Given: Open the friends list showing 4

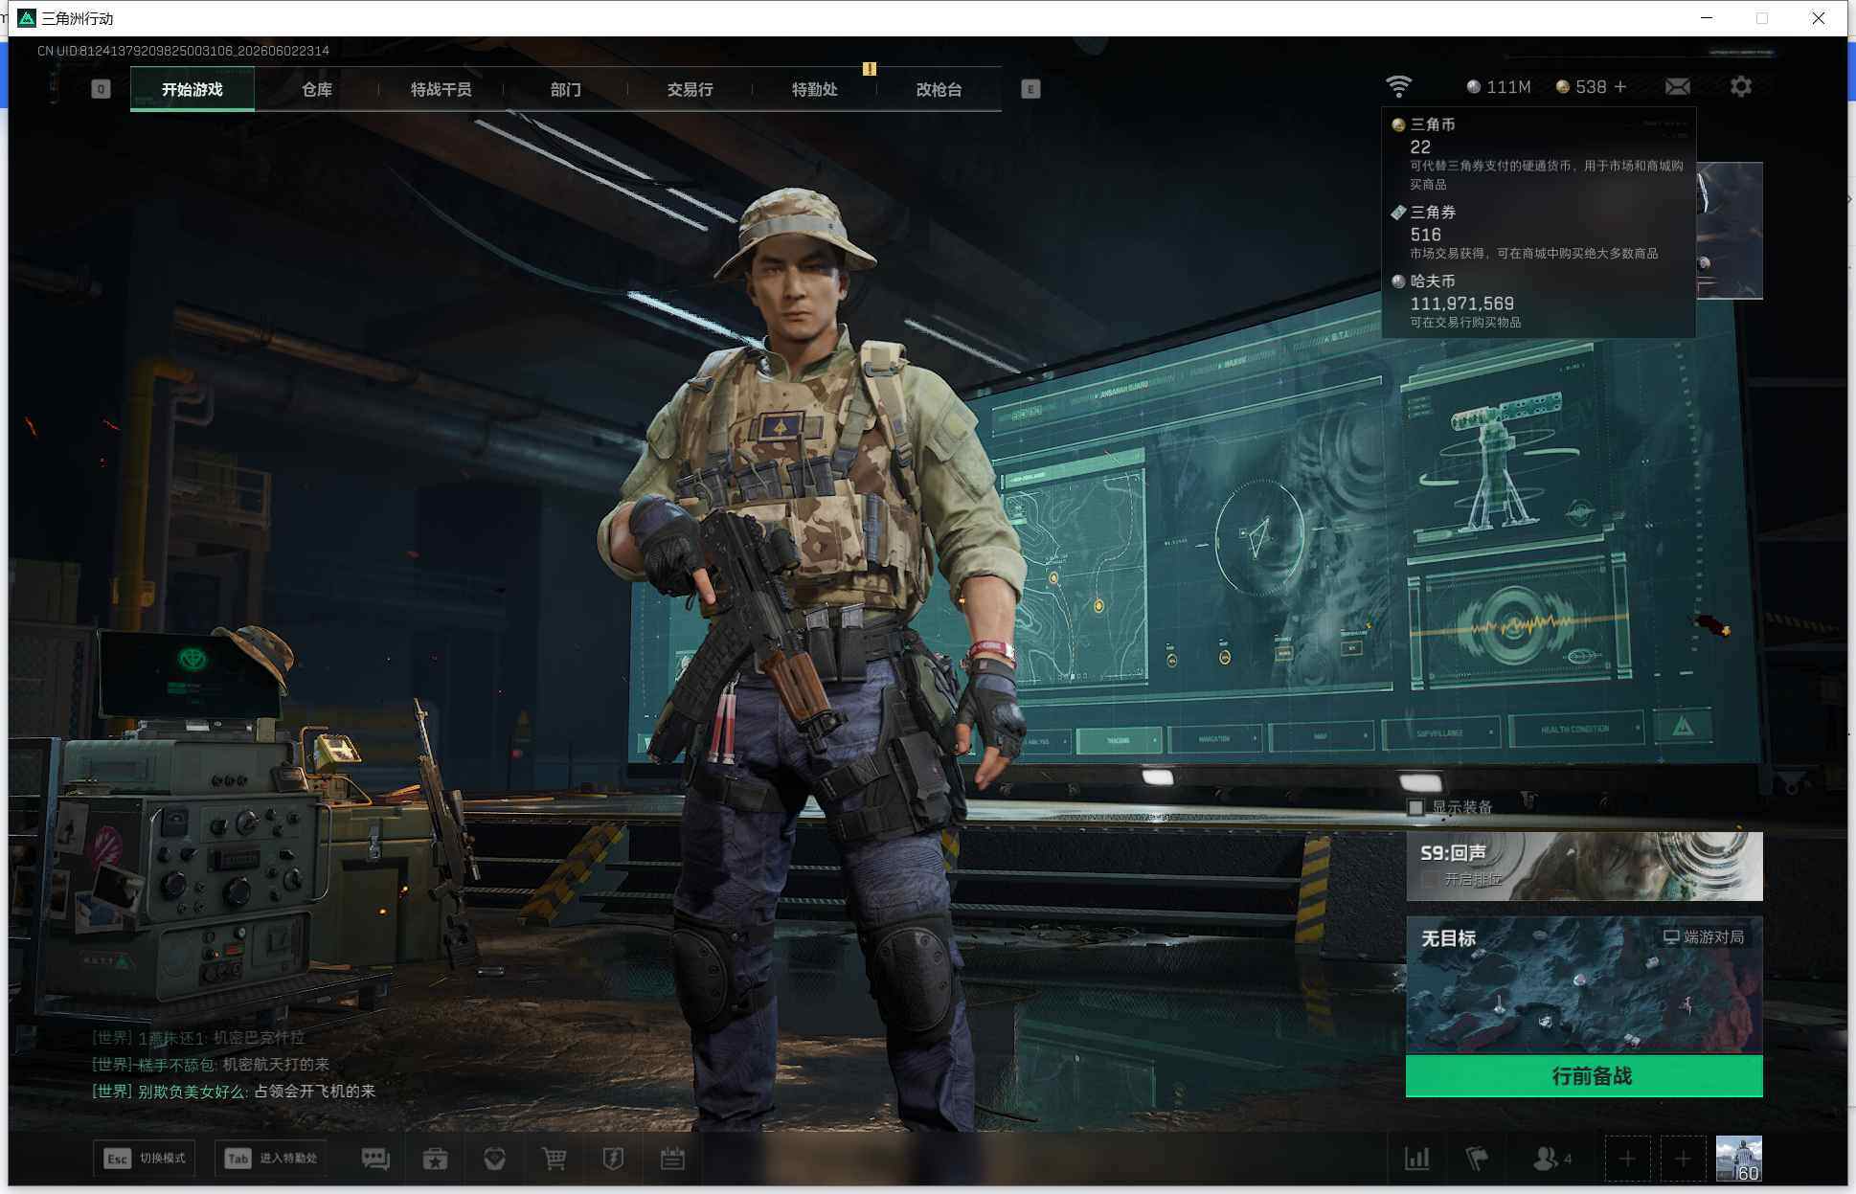Looking at the screenshot, I should tap(1552, 1159).
